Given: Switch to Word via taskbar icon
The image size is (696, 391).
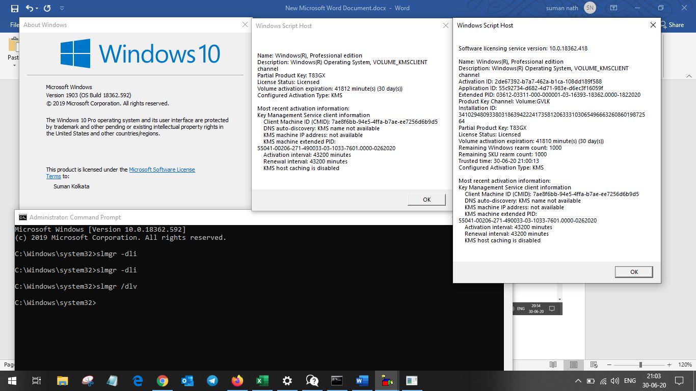Looking at the screenshot, I should 362,380.
